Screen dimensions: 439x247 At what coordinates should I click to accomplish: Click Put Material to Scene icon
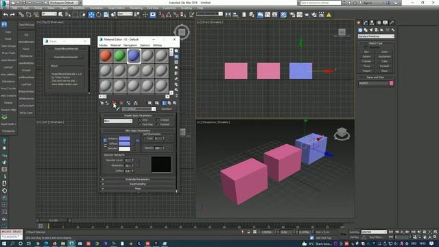pos(107,103)
